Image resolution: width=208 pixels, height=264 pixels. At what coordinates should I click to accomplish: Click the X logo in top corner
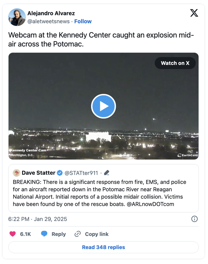(194, 13)
